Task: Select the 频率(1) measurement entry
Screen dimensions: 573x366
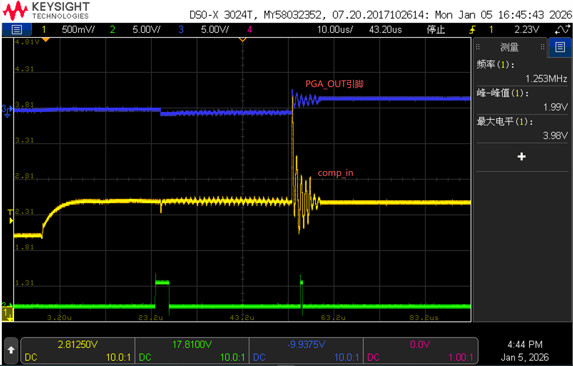Action: pyautogui.click(x=522, y=71)
